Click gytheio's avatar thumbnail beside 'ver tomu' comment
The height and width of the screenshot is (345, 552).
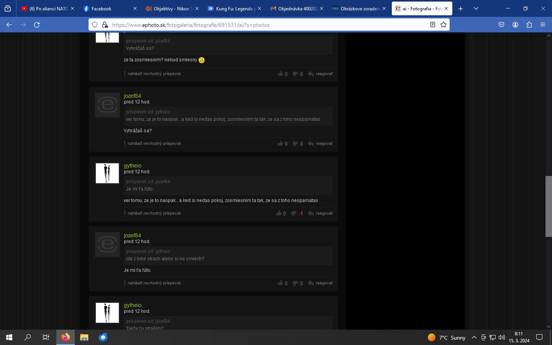tap(107, 173)
